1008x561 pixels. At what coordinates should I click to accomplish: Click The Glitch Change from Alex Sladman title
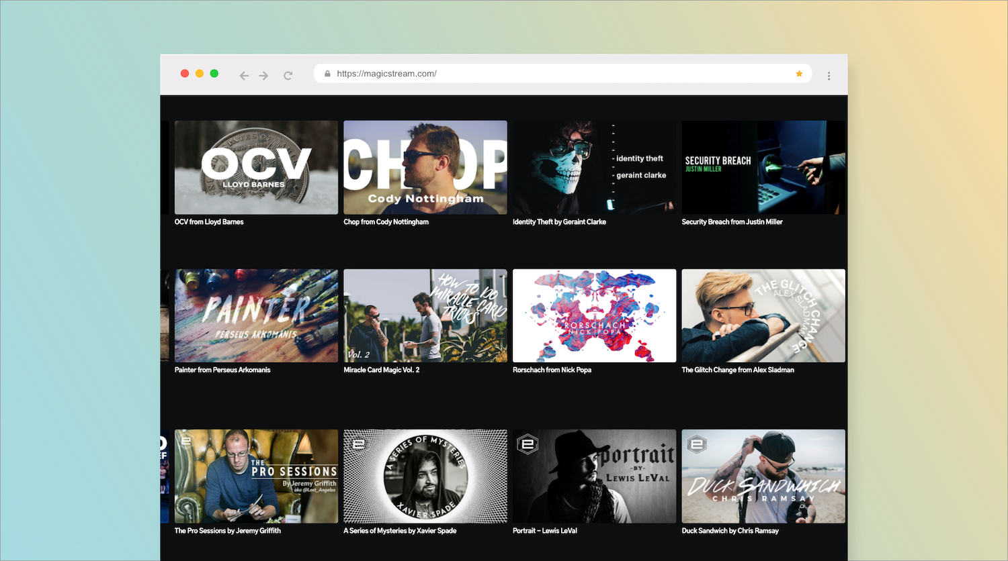point(737,370)
